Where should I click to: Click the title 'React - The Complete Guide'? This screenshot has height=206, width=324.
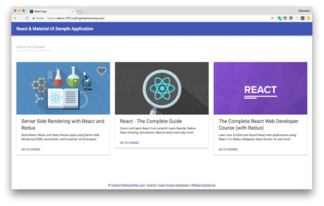click(x=151, y=121)
